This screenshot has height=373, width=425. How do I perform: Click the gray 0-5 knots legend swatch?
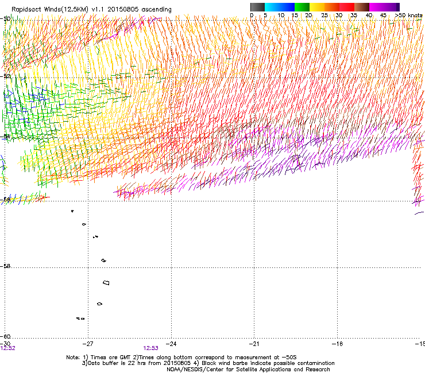pos(257,7)
